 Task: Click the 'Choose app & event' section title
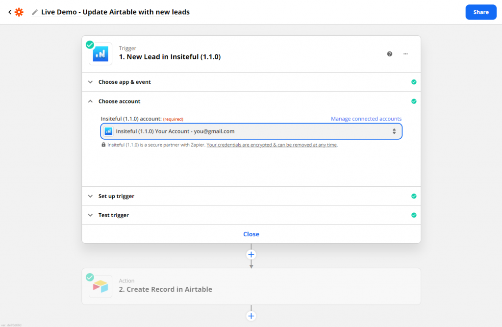tap(125, 82)
